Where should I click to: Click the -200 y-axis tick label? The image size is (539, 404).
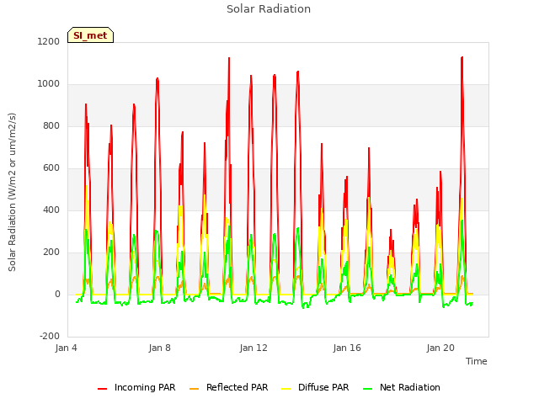(50, 336)
